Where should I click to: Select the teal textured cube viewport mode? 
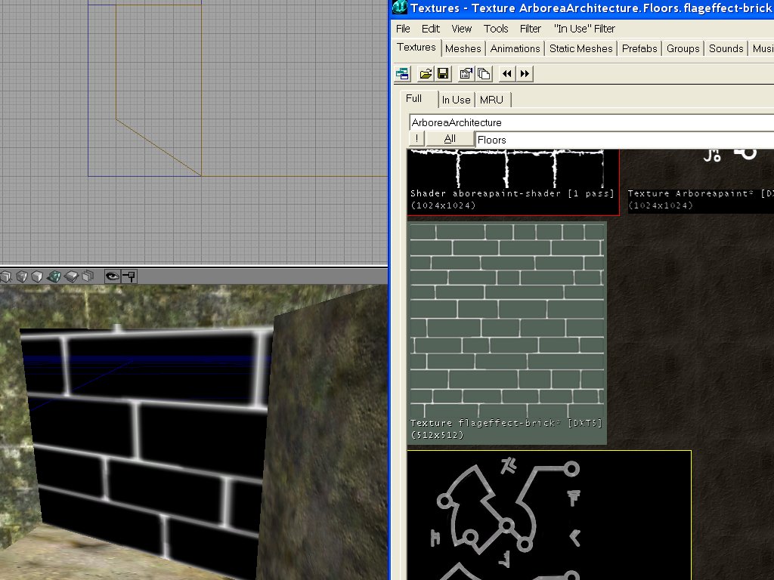54,276
